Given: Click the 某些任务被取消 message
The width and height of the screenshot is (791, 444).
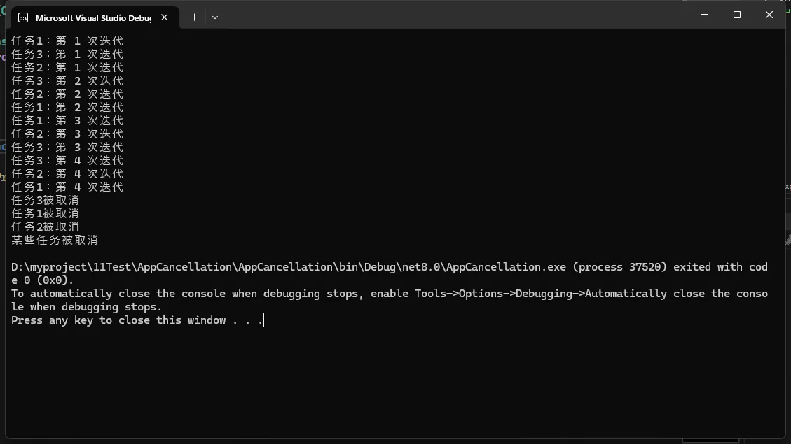Looking at the screenshot, I should click(54, 240).
